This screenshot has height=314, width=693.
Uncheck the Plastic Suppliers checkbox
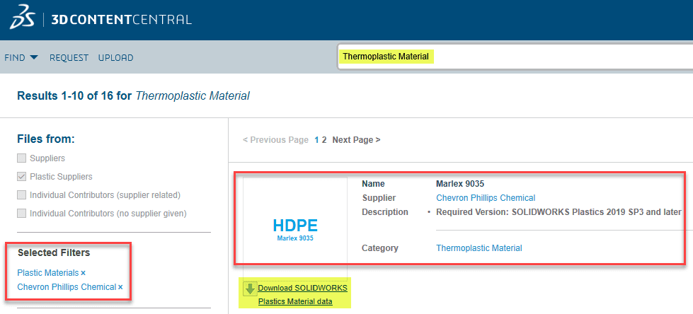tap(21, 176)
